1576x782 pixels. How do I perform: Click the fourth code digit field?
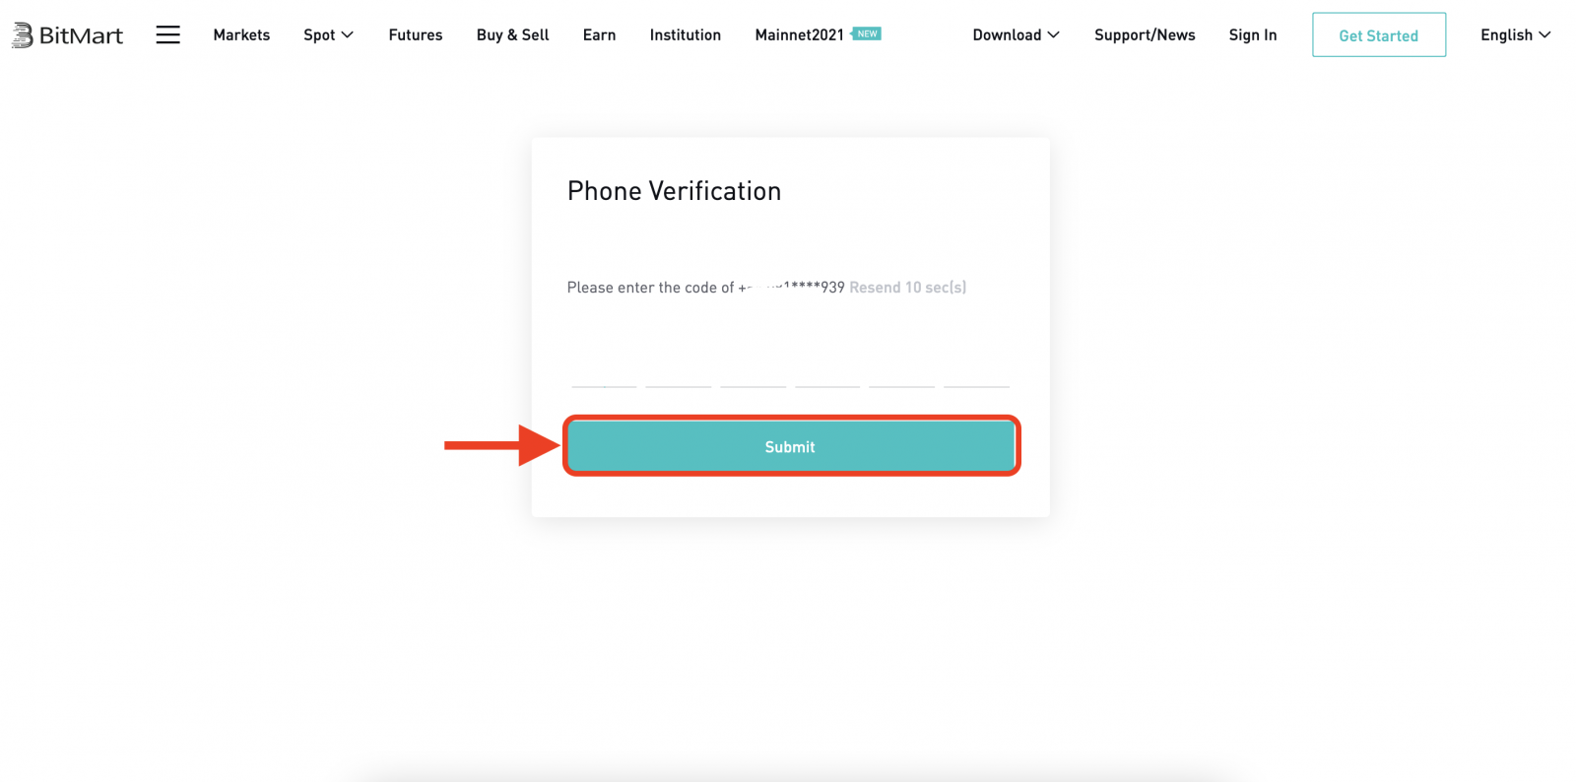[827, 370]
